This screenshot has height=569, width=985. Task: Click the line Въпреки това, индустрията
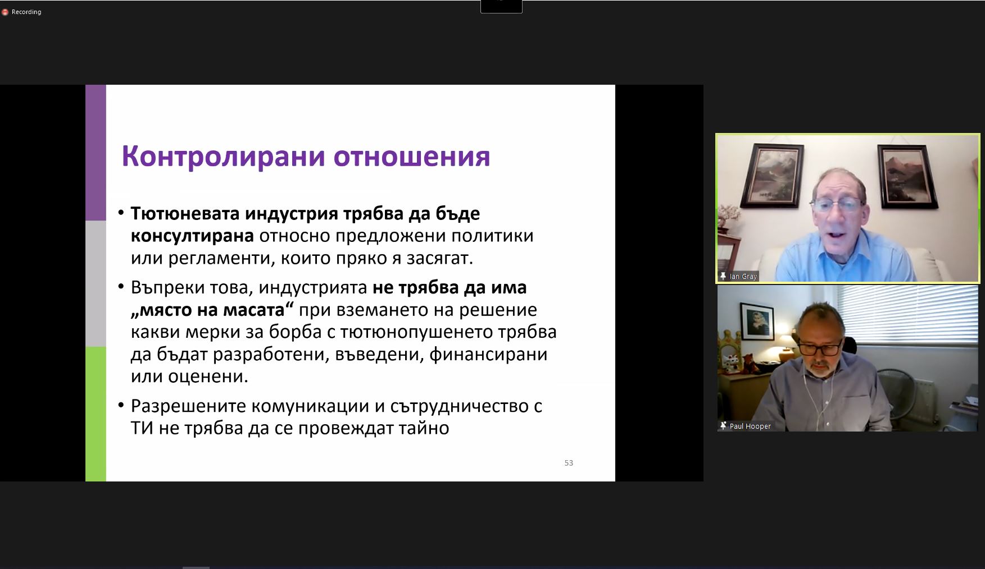click(x=250, y=287)
